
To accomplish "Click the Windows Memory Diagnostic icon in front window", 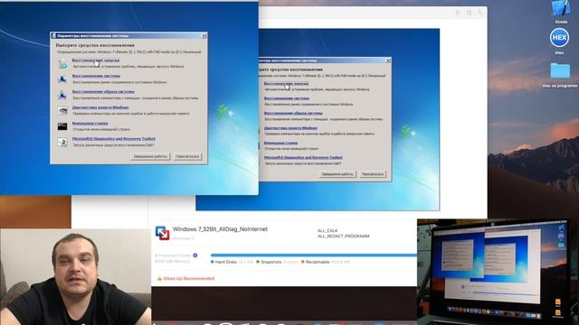I will (x=62, y=110).
